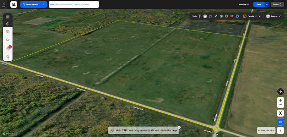Dismiss the CTRL drag tip banner
This screenshot has width=287, height=137.
click(179, 127)
